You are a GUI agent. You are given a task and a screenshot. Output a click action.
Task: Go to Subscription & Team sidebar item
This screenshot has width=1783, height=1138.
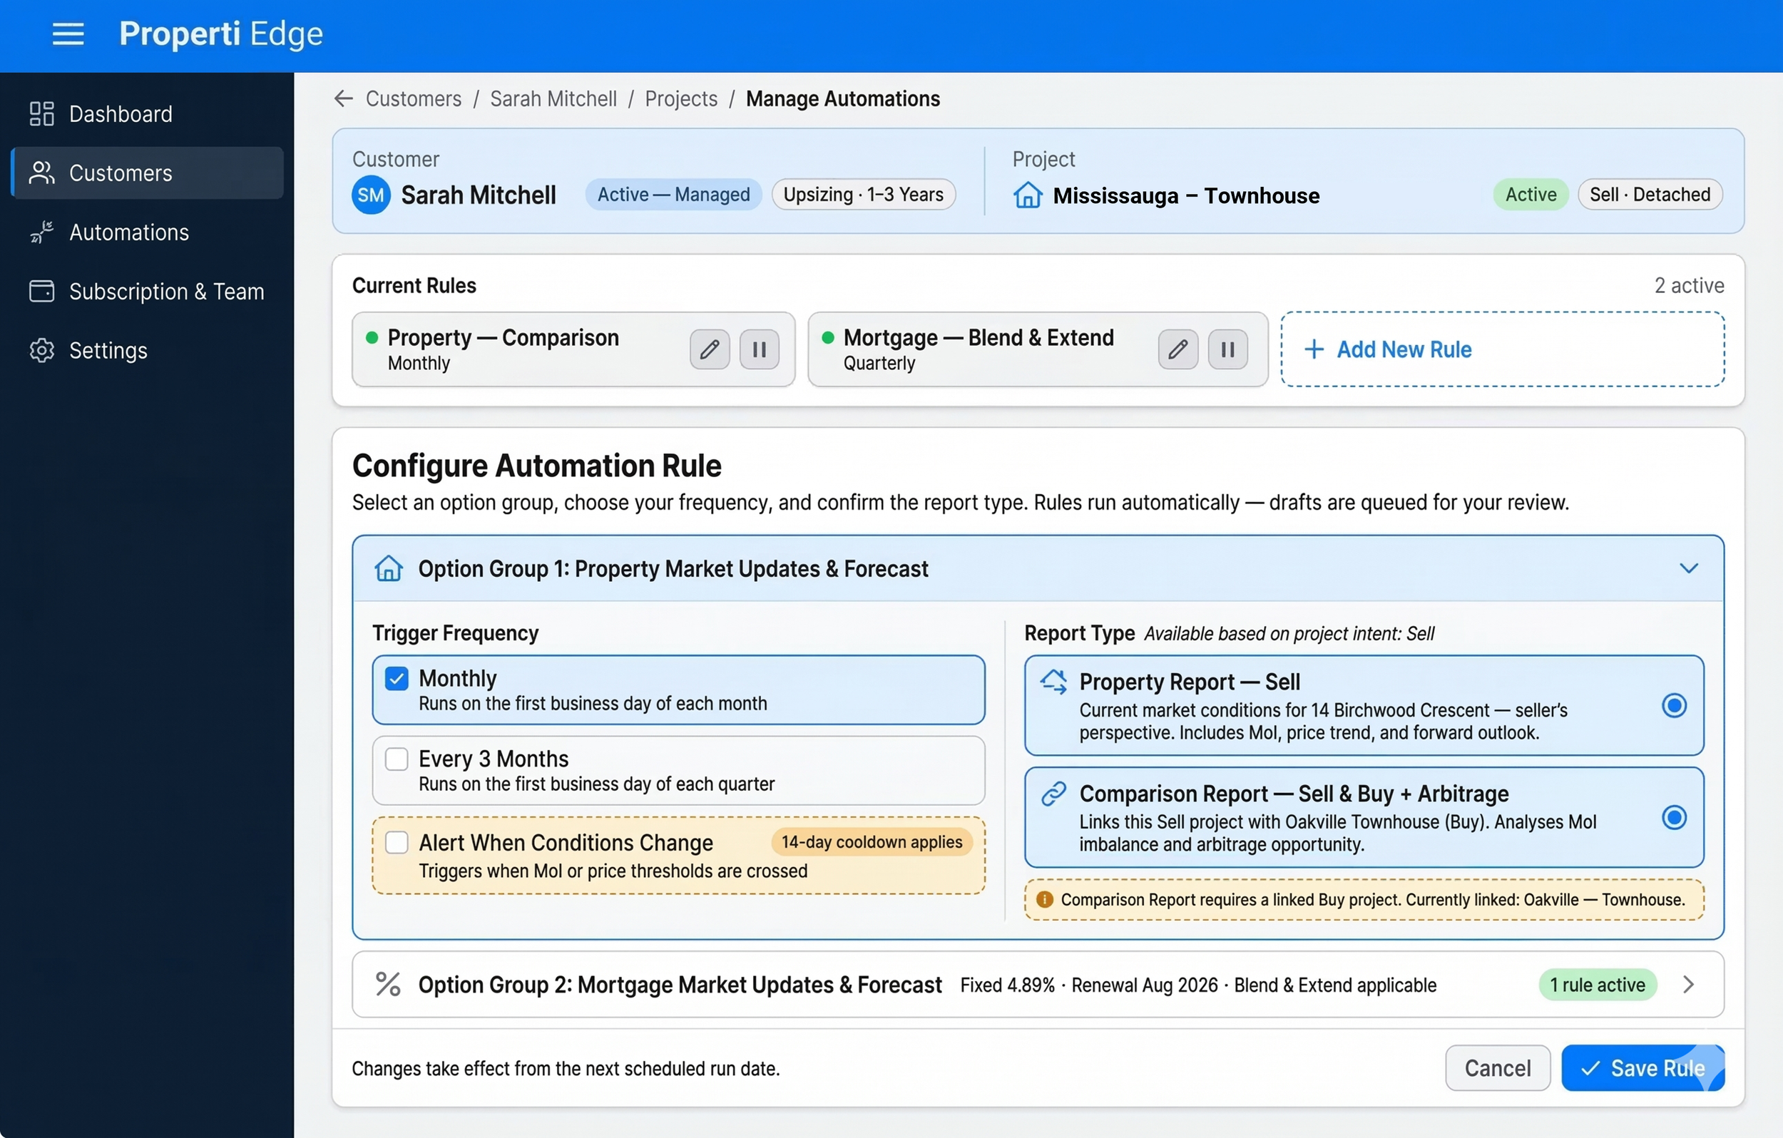coord(166,292)
